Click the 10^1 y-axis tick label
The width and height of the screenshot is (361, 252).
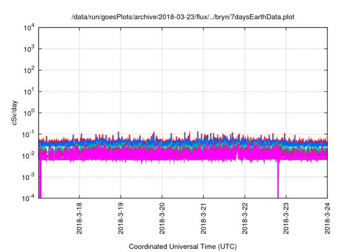click(x=29, y=92)
